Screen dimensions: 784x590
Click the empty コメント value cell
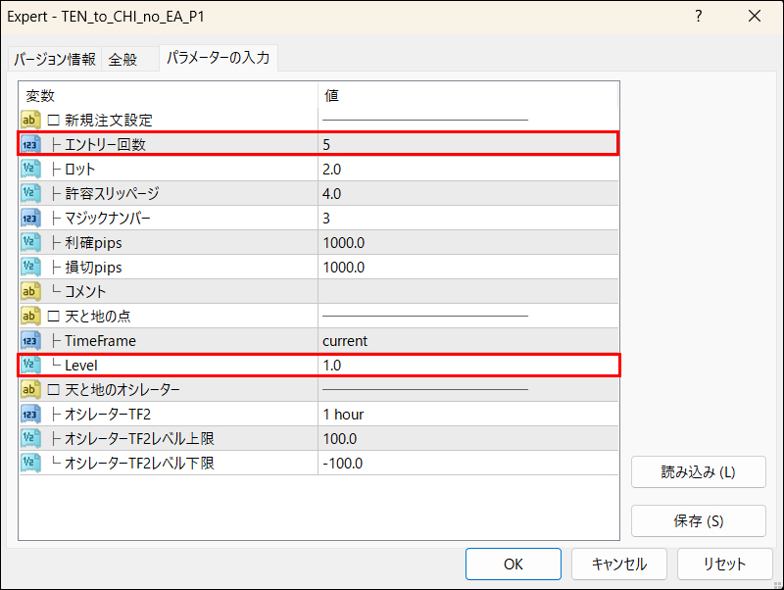tap(468, 291)
